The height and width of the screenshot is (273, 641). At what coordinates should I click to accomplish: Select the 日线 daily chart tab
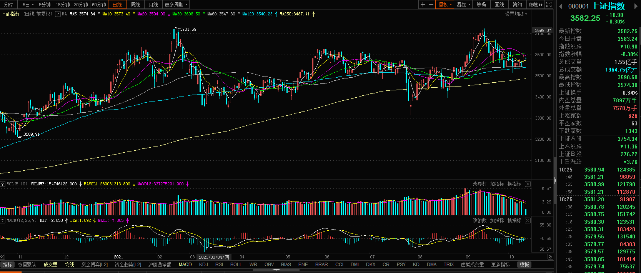(x=117, y=5)
